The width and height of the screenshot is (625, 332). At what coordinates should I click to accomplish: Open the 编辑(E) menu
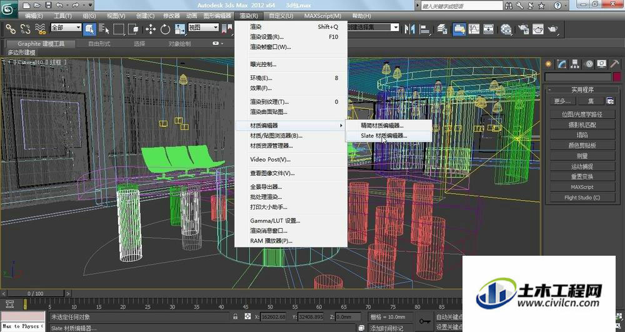tap(34, 16)
